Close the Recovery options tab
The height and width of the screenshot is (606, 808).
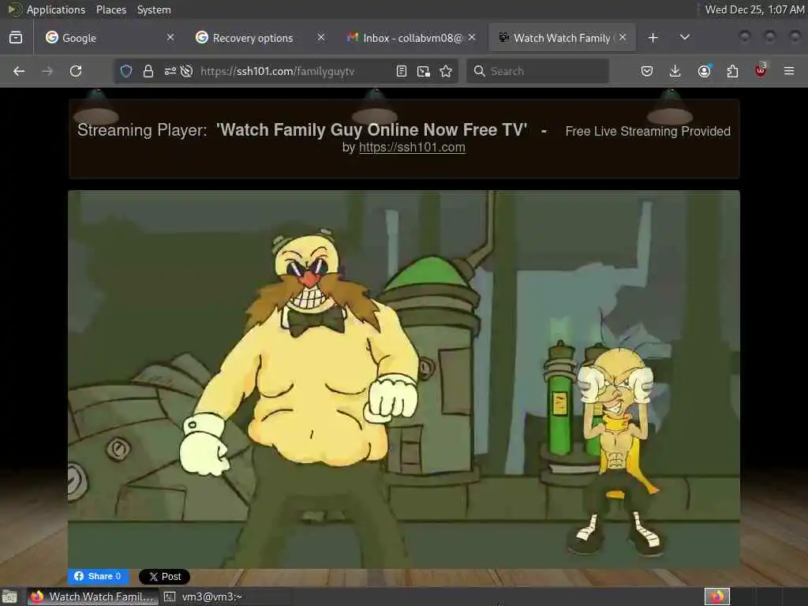pyautogui.click(x=321, y=38)
